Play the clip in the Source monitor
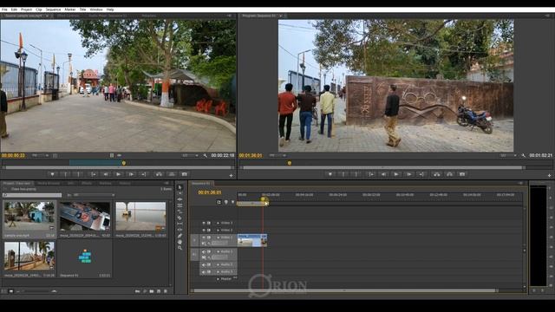 point(118,174)
